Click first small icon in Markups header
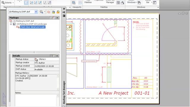Viewport: 190px width, 107px height. (51, 18)
